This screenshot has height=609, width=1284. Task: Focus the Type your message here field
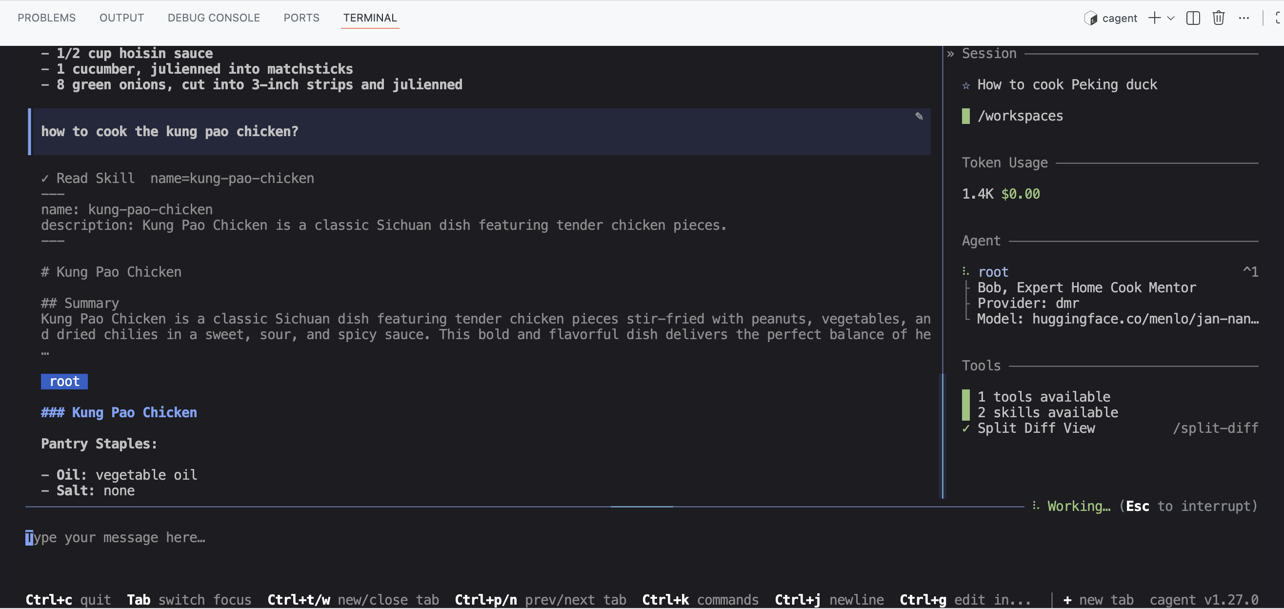click(x=117, y=537)
